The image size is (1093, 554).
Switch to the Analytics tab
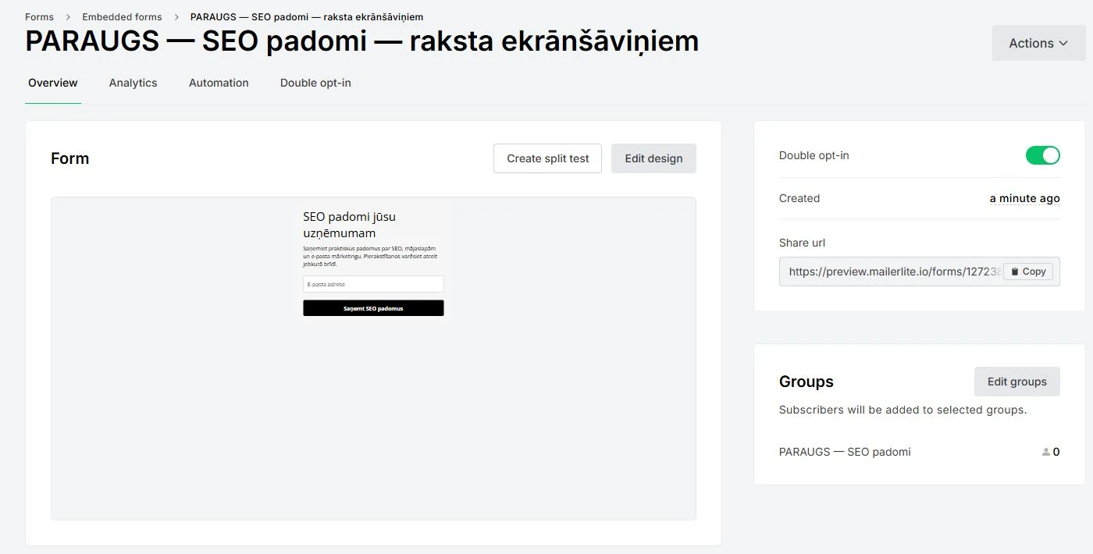tap(133, 83)
